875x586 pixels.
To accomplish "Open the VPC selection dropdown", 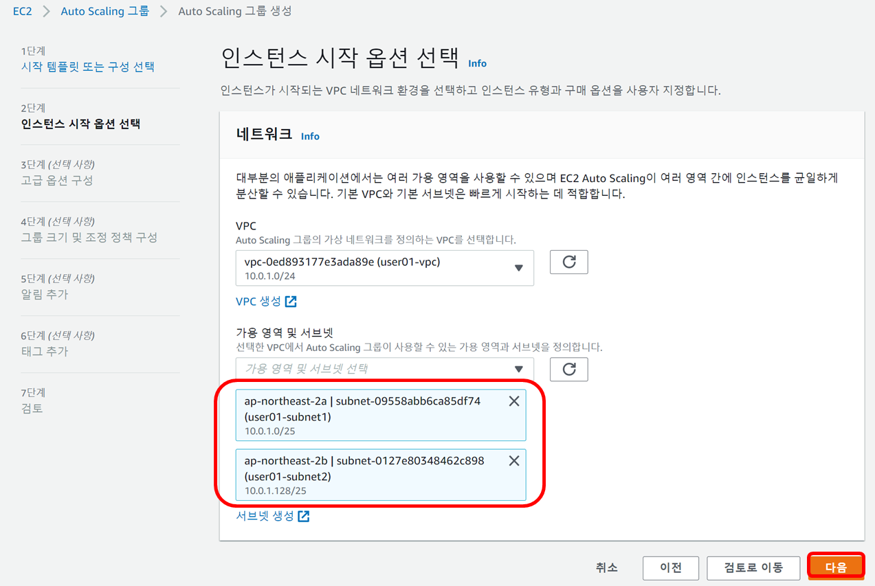I will tap(384, 267).
